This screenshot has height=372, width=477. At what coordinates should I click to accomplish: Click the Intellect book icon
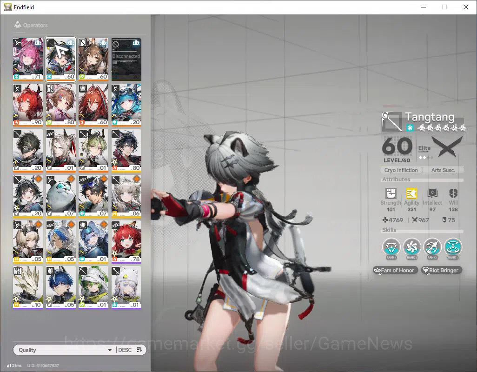(432, 193)
